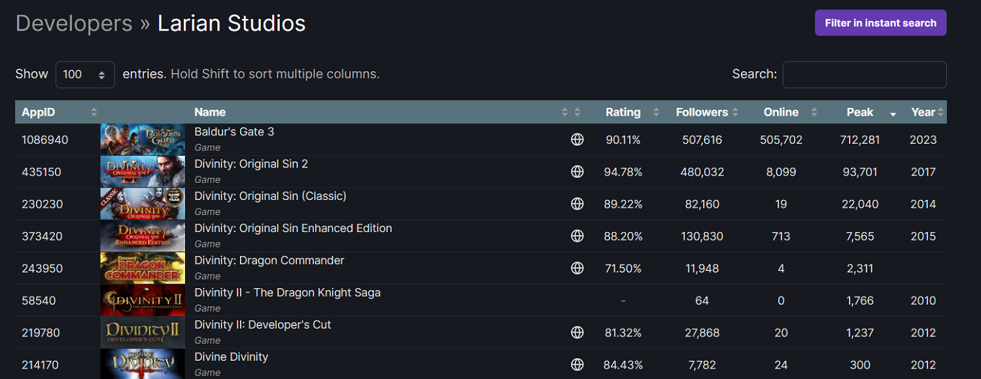The image size is (981, 379).
Task: Click globe icon for Divinity: Dragon Commander
Action: (x=577, y=268)
